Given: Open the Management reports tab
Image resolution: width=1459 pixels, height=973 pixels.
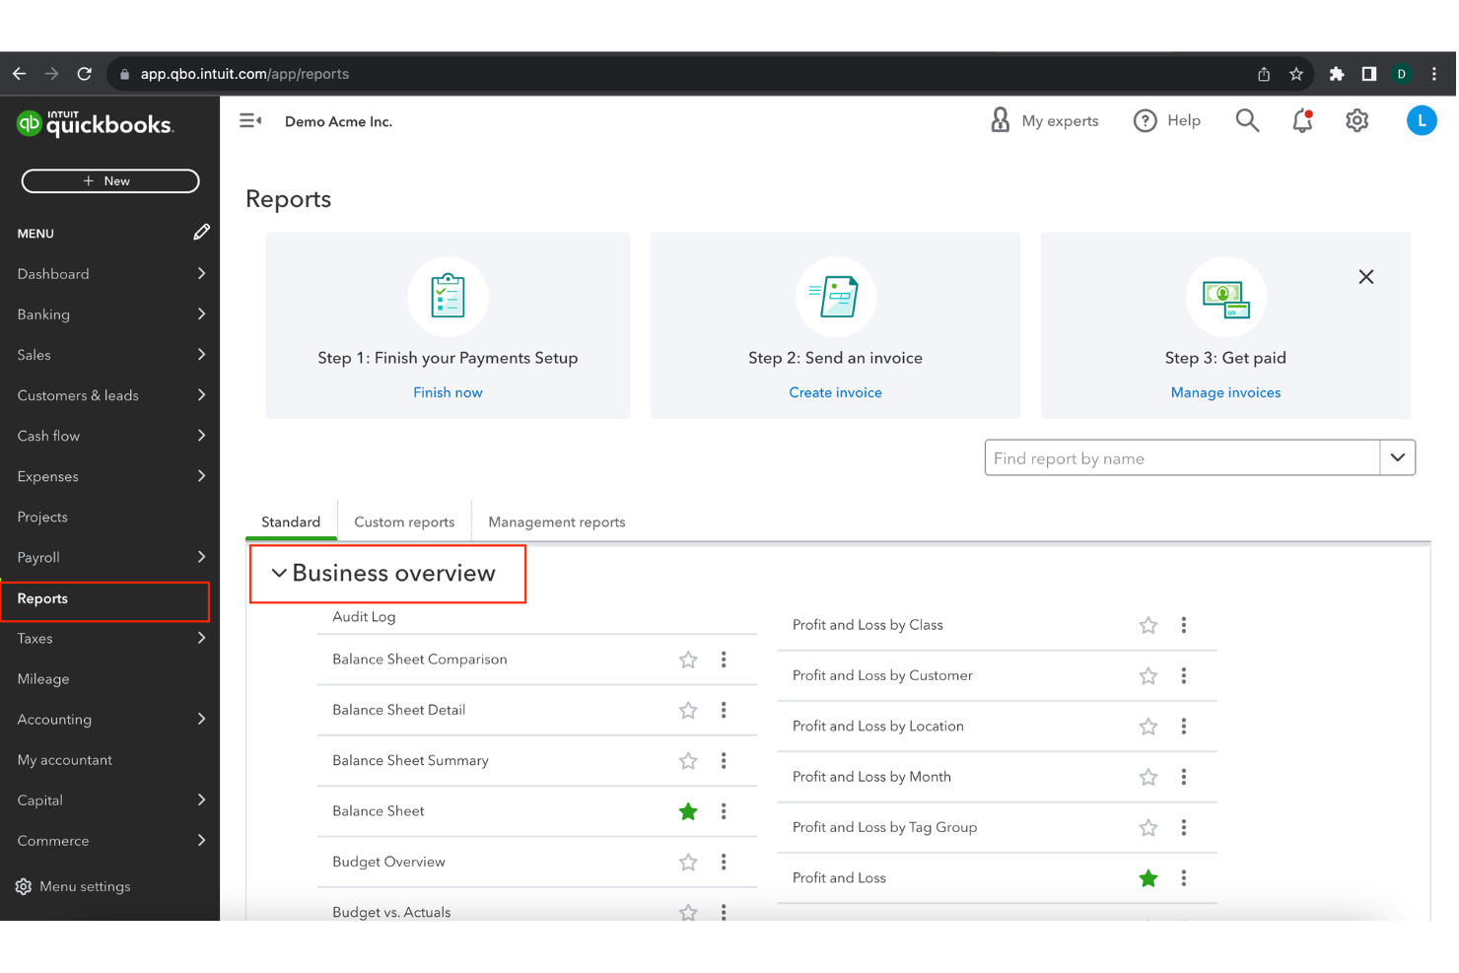Looking at the screenshot, I should pos(555,521).
